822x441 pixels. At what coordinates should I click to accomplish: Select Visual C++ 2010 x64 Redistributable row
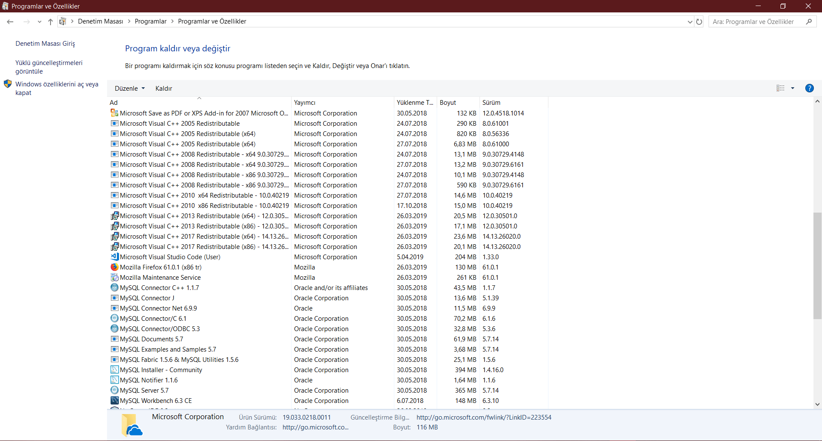[328, 195]
